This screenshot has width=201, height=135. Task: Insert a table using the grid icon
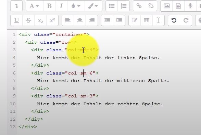pyautogui.click(x=147, y=20)
